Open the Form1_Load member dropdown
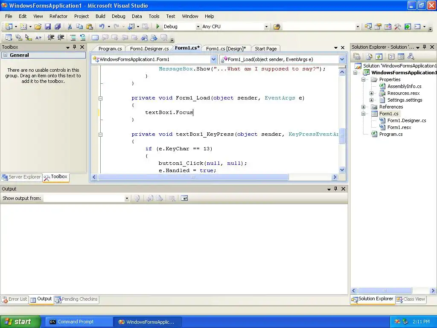Viewport: 437px width, 328px height. pos(342,59)
